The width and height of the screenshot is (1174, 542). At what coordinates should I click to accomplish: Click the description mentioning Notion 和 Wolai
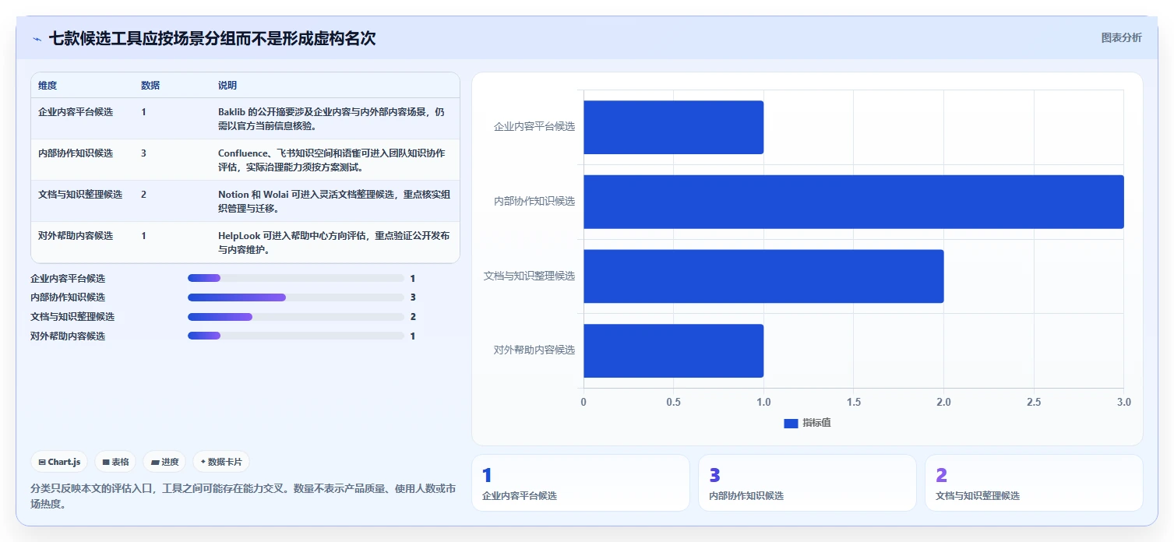(334, 201)
